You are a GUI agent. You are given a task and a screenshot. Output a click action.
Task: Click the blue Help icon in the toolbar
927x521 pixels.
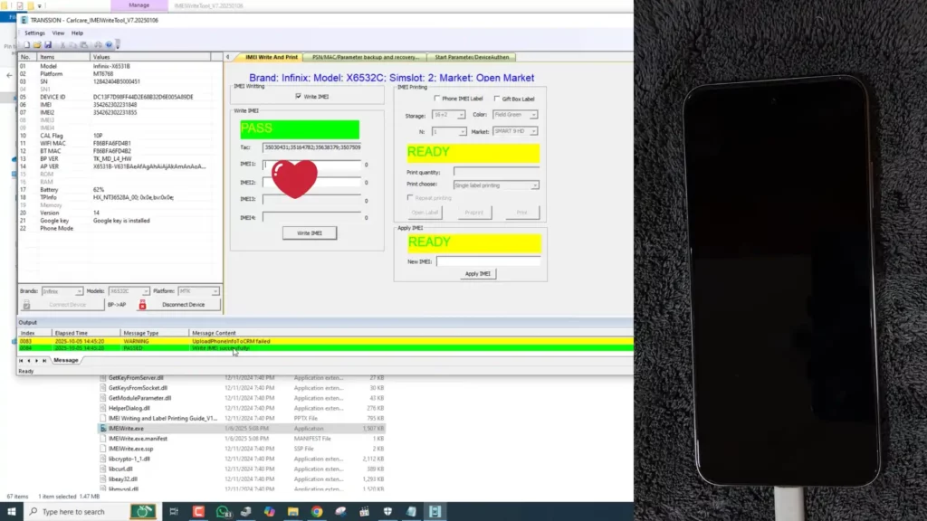(x=110, y=44)
